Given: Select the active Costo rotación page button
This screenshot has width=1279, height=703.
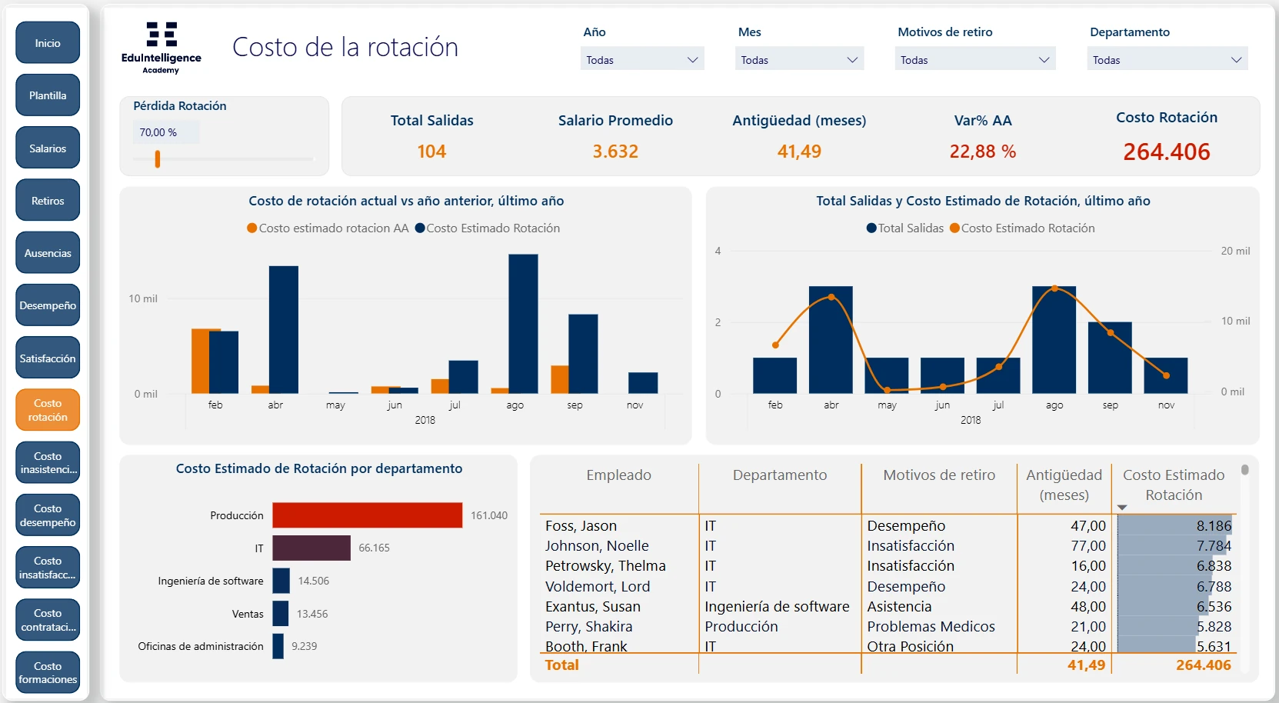Looking at the screenshot, I should (48, 410).
